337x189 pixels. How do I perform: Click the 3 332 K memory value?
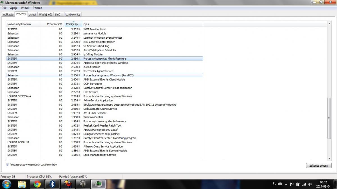coord(76,29)
